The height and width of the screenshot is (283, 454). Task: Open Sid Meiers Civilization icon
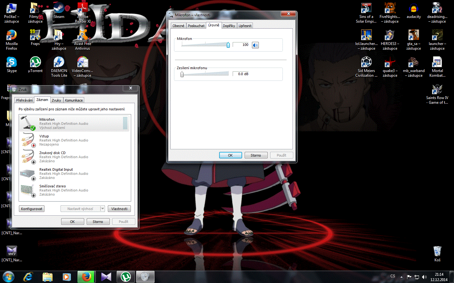click(366, 67)
